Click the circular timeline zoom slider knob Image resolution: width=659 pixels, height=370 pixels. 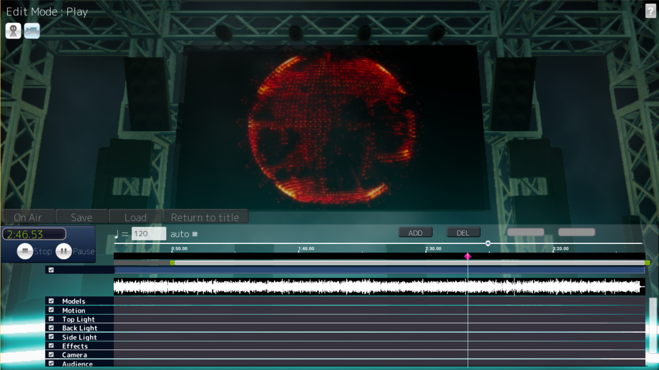click(x=488, y=243)
